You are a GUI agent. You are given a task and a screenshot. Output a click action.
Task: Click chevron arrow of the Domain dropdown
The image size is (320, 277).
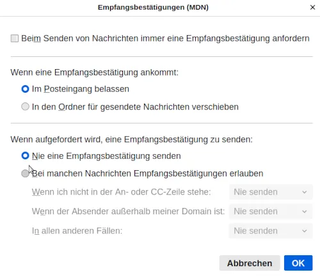(305, 212)
